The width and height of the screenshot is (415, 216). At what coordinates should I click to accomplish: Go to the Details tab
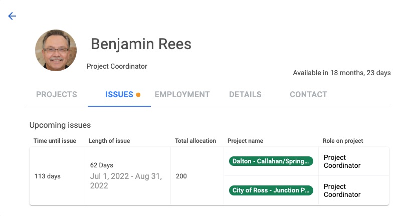click(x=245, y=95)
